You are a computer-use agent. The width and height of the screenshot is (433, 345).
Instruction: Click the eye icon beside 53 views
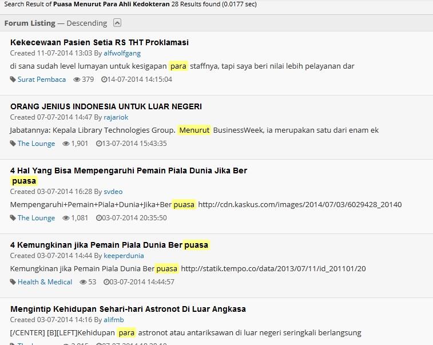pos(83,282)
